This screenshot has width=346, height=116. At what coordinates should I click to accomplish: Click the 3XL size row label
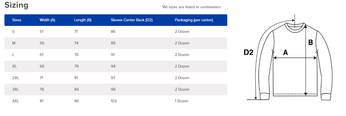point(16,90)
